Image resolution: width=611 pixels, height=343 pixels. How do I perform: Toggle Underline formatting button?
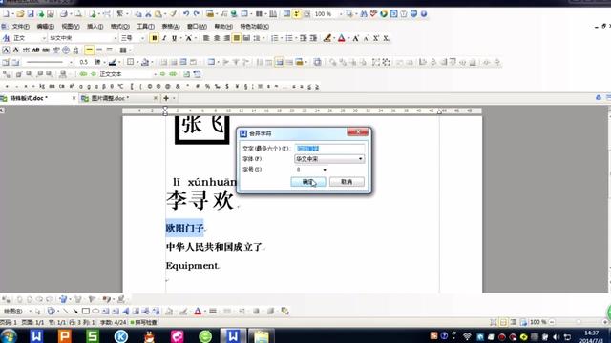coord(174,38)
